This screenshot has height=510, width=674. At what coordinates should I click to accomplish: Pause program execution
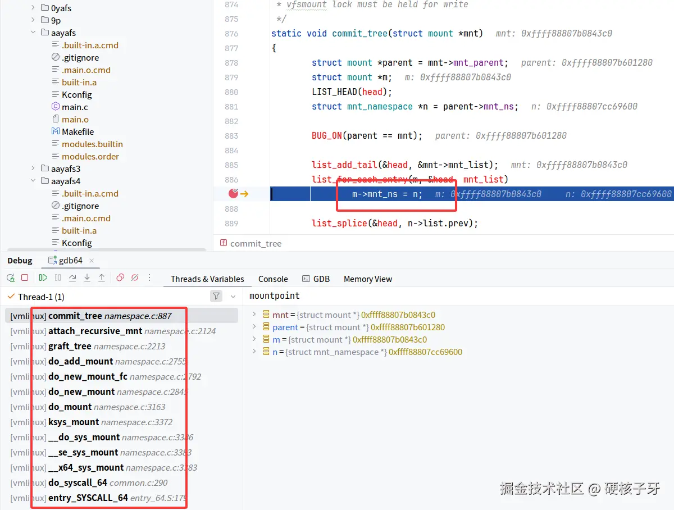pyautogui.click(x=58, y=277)
